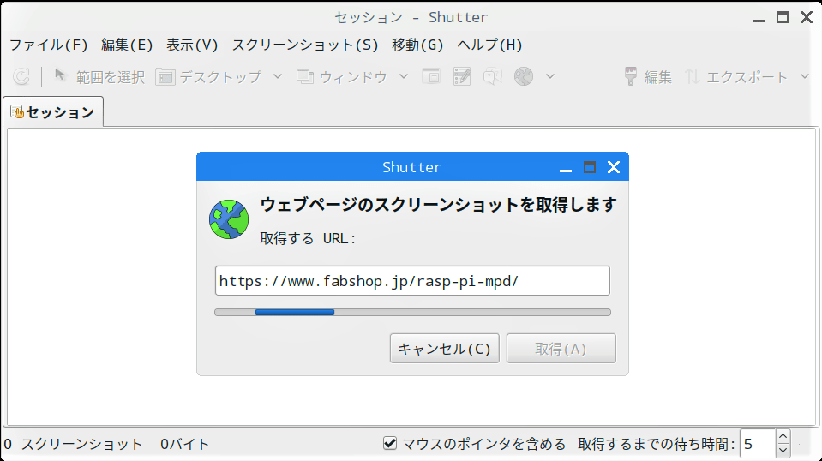Viewport: 822px width, 461px height.
Task: Click the エクスポート toolbar button
Action: point(736,77)
